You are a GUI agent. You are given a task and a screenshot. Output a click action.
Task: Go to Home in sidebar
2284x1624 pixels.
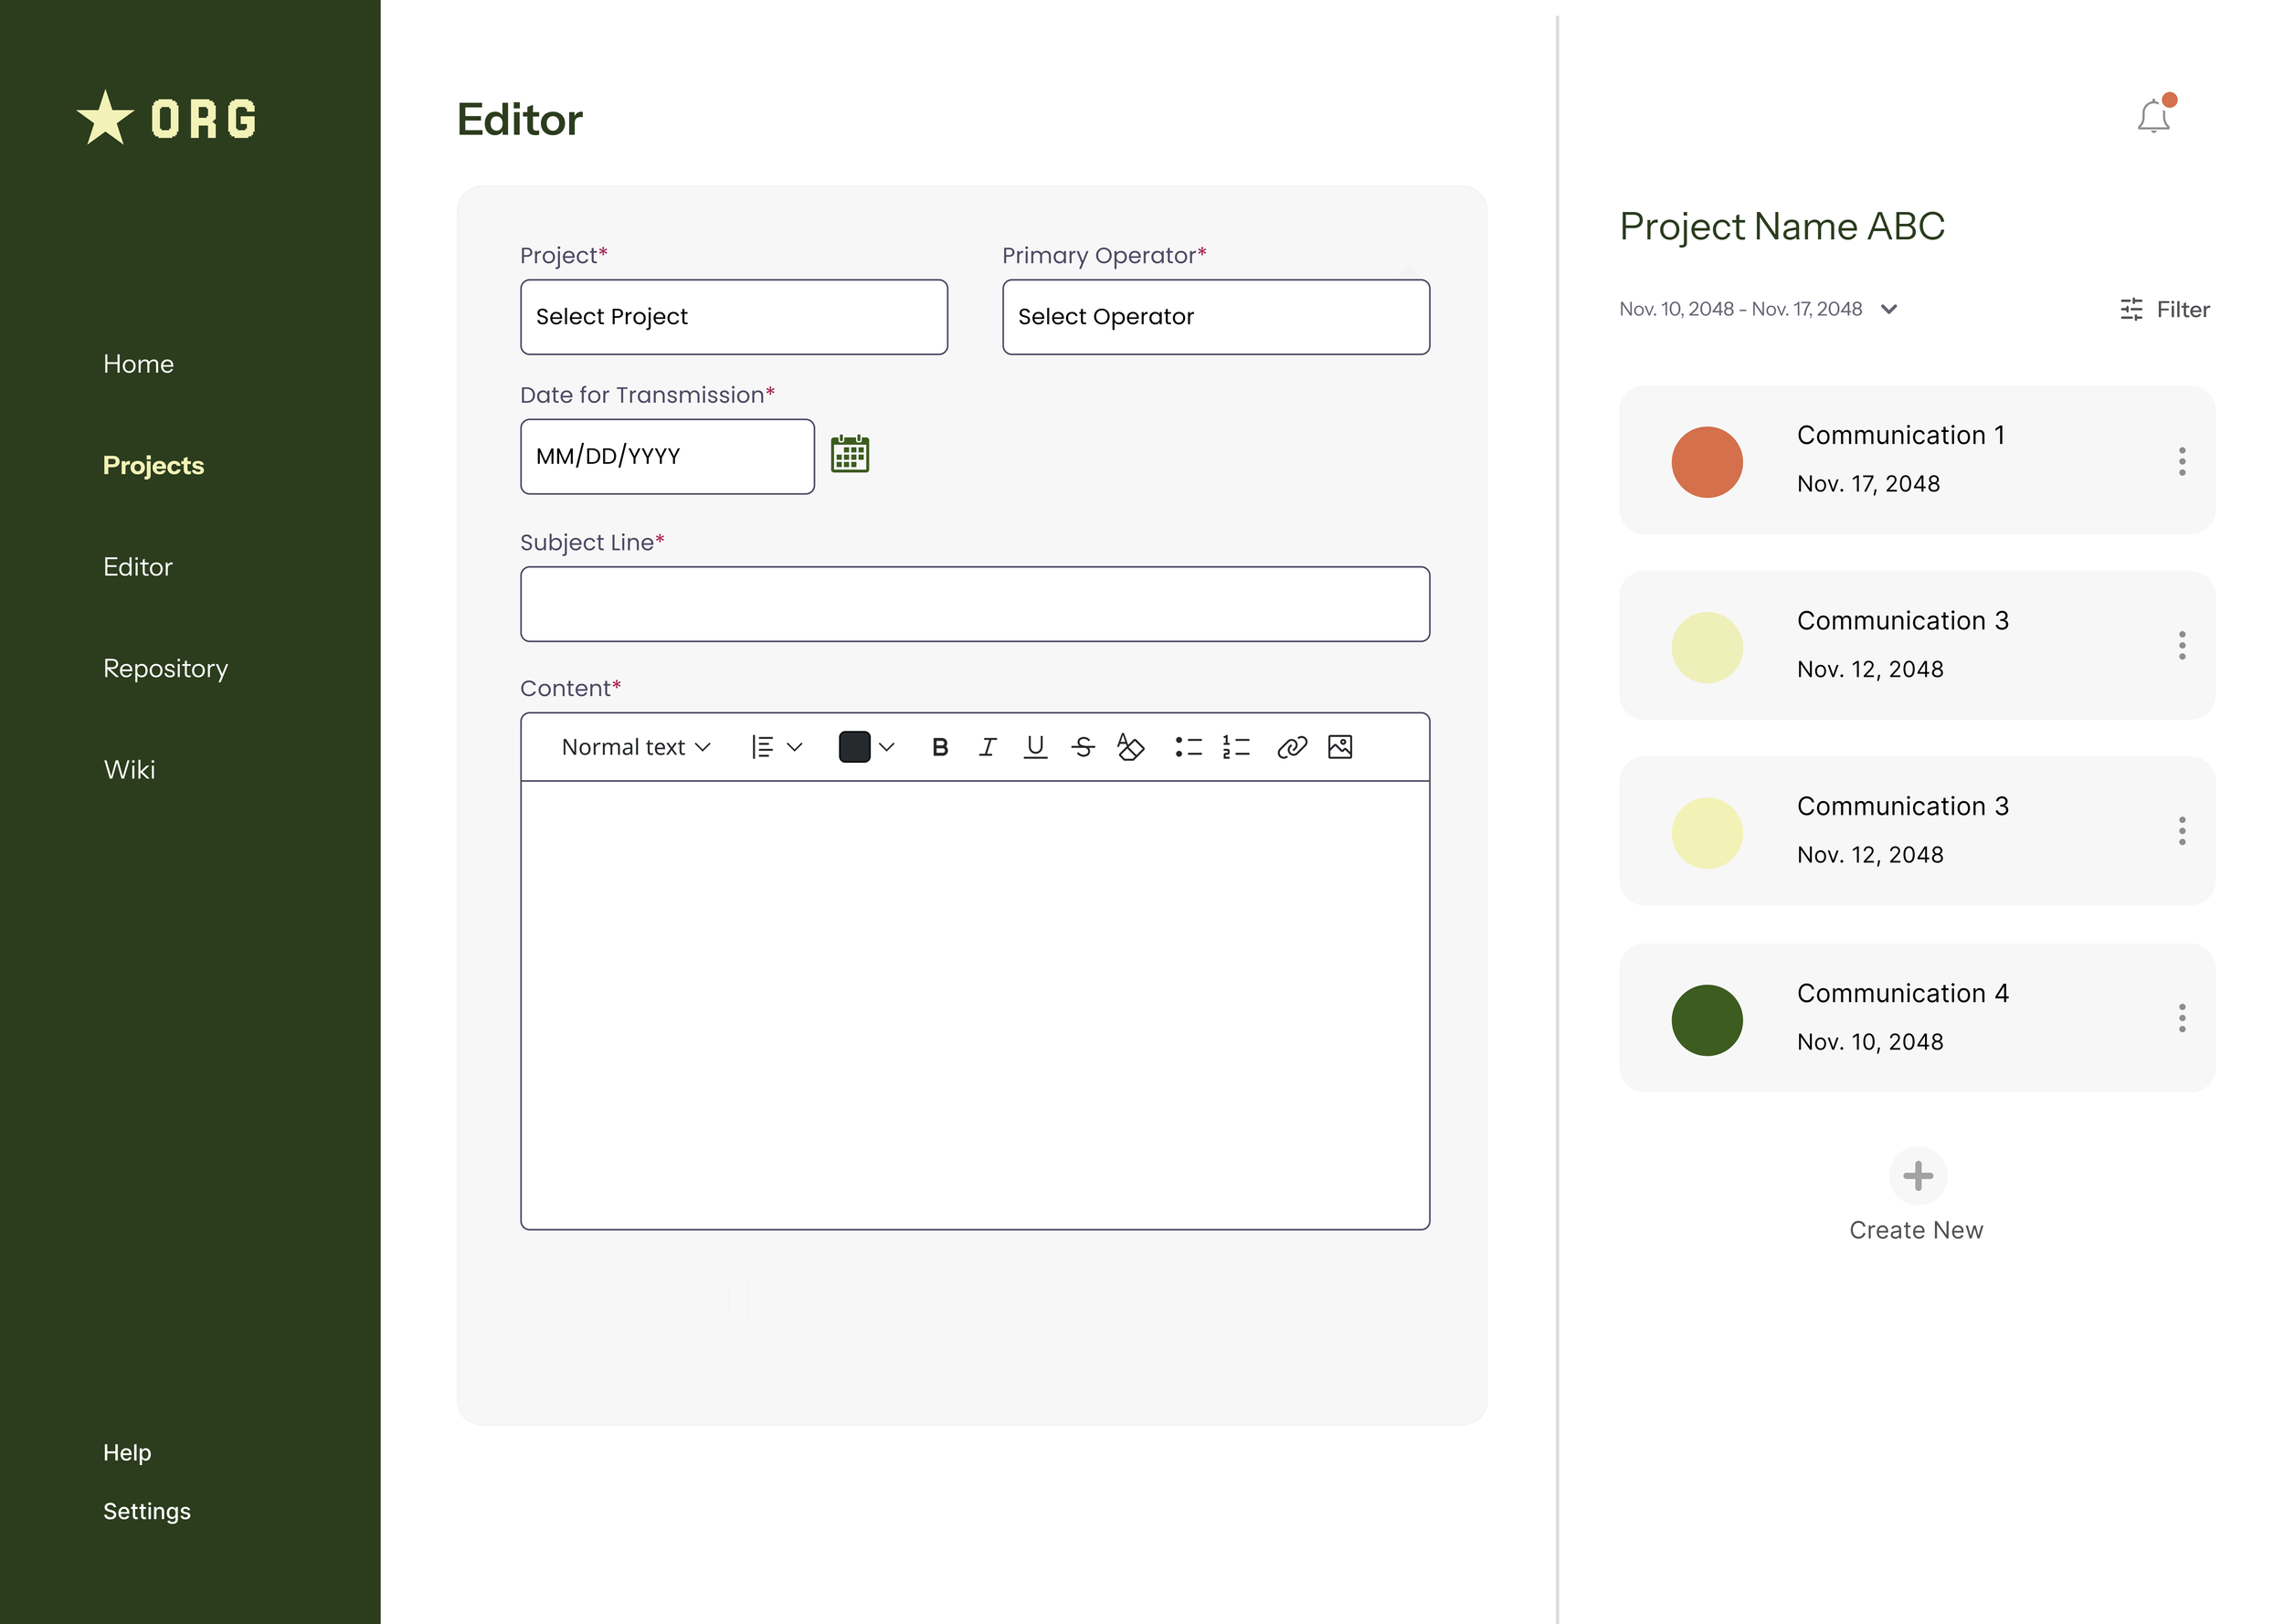(x=138, y=364)
